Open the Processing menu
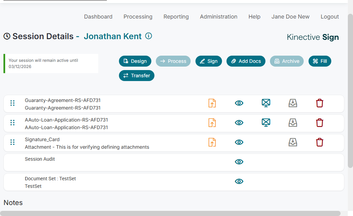353x216 pixels. [x=138, y=16]
